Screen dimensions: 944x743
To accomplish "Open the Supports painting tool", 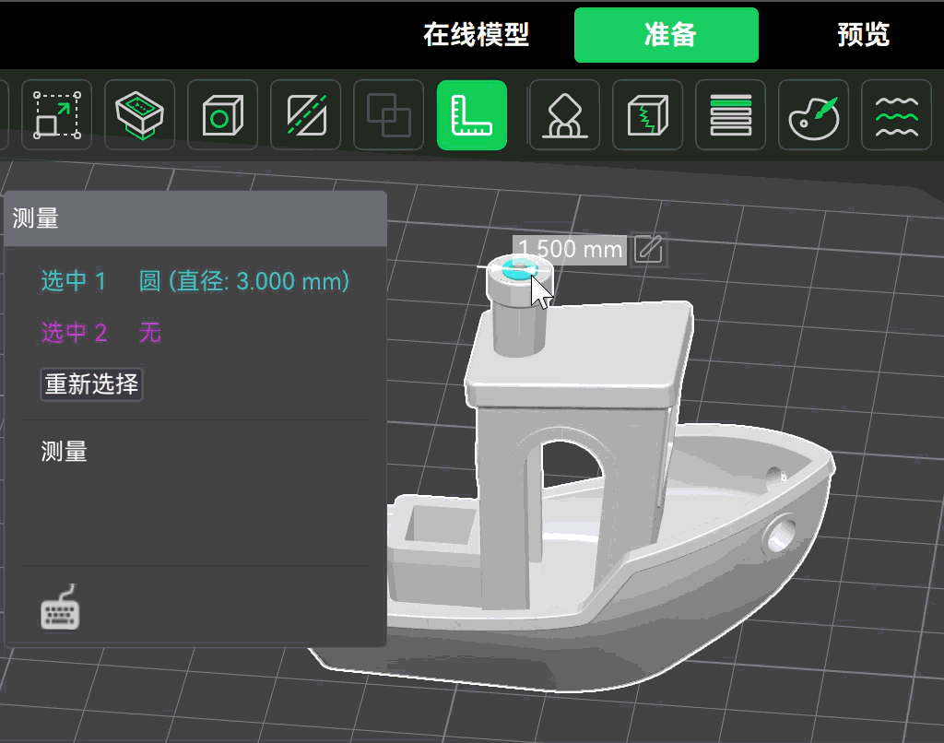I will tap(565, 115).
